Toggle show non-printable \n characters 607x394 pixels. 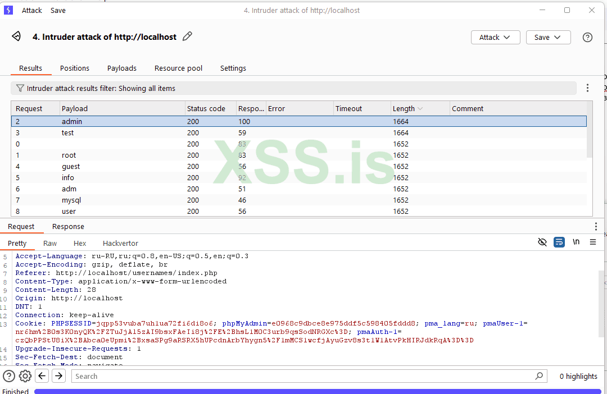576,242
